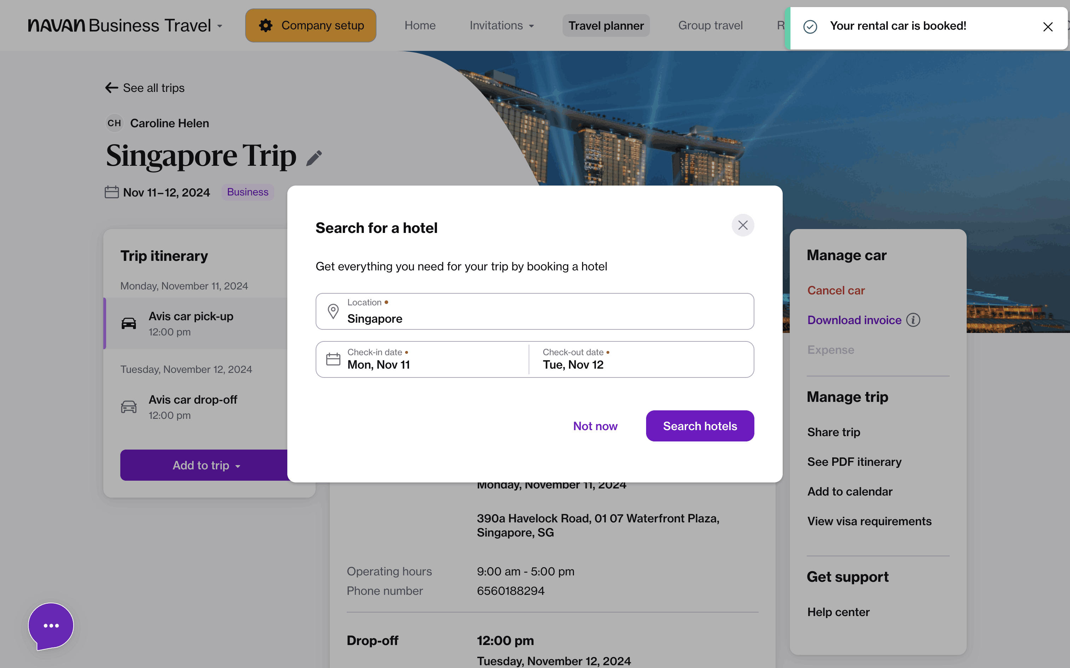Select the Check-out date field

[641, 359]
